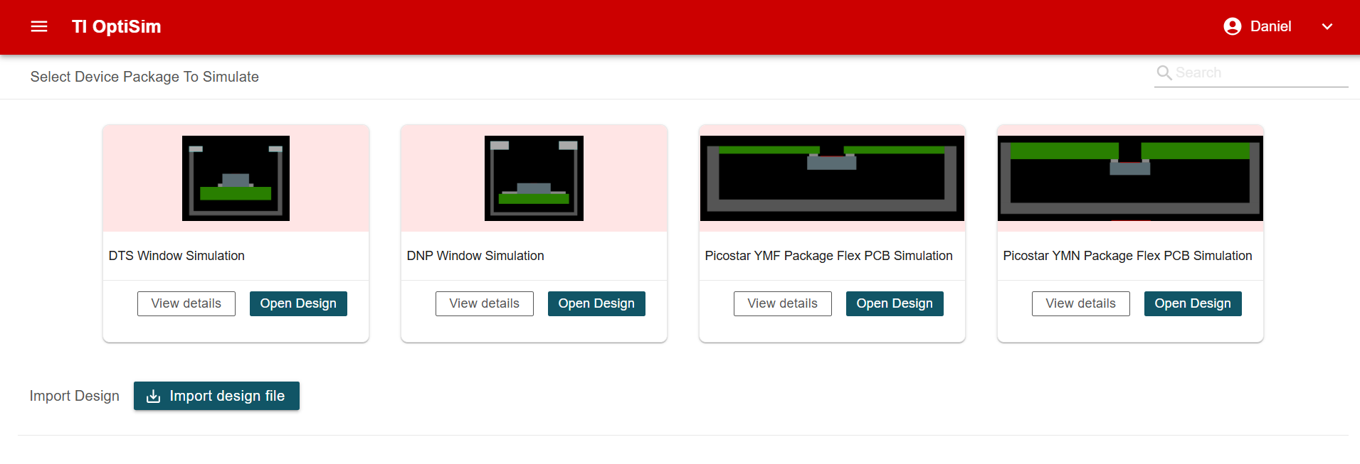Open the hamburger navigation menu
1360x464 pixels.
(x=39, y=26)
